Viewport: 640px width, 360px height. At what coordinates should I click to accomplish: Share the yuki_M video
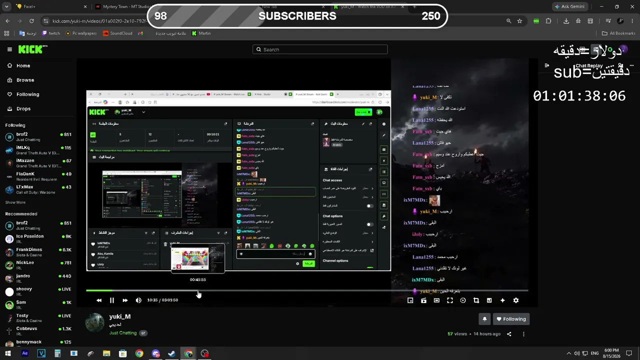509,334
